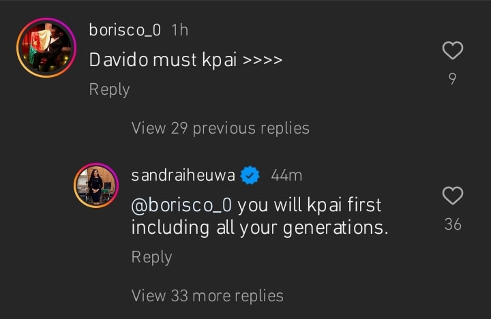Screen dimensions: 491x319
Task: Like borisco_0's comment with the heart
Action: [452, 50]
